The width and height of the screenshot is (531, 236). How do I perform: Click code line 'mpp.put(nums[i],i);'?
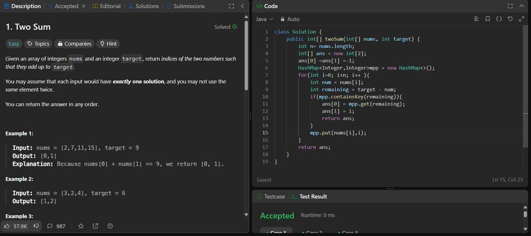[338, 132]
